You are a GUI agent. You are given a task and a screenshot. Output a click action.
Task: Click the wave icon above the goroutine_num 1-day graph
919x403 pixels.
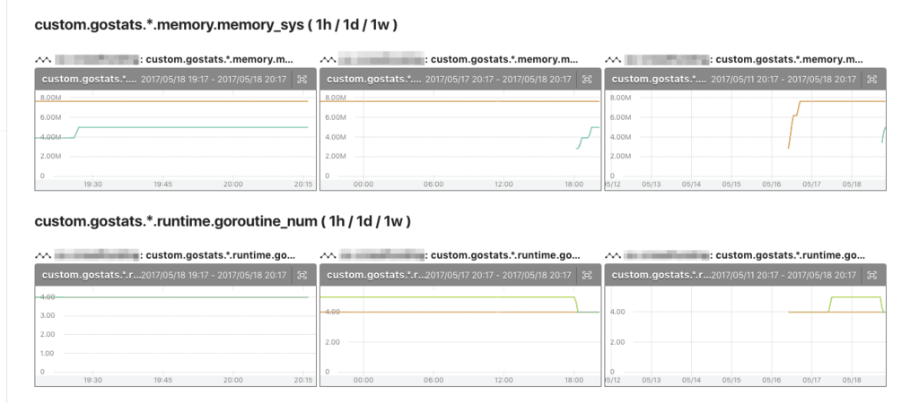328,255
